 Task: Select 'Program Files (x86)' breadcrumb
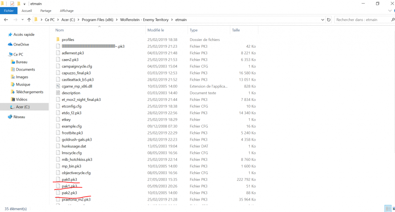coord(98,20)
